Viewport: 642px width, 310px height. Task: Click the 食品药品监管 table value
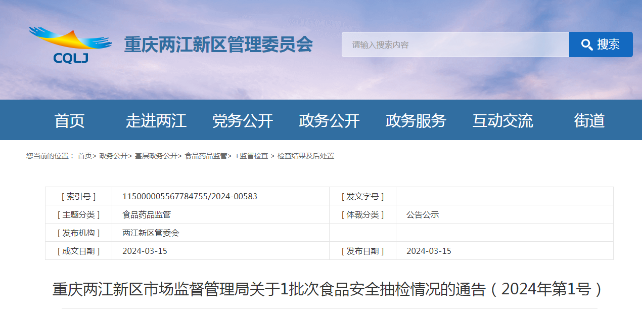click(147, 214)
